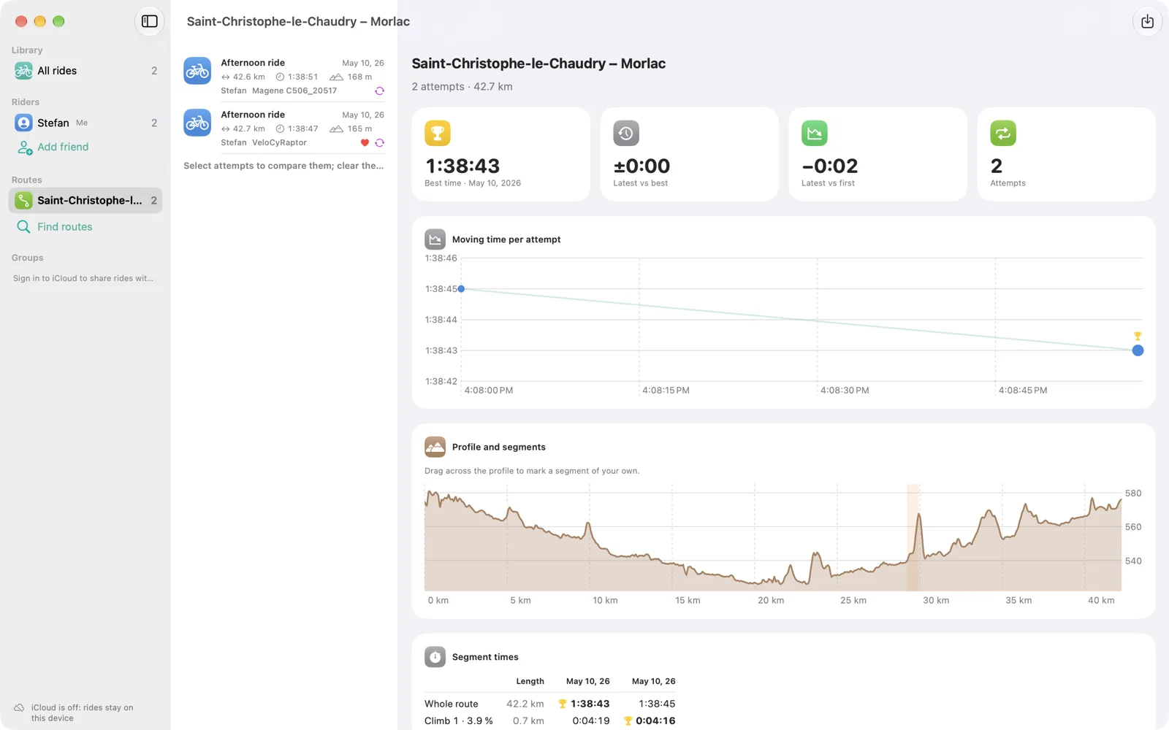Click the Length column header
1169x730 pixels.
[530, 681]
